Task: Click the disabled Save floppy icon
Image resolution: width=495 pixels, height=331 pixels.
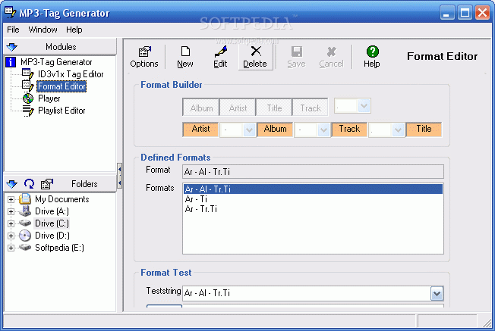Action: point(297,52)
